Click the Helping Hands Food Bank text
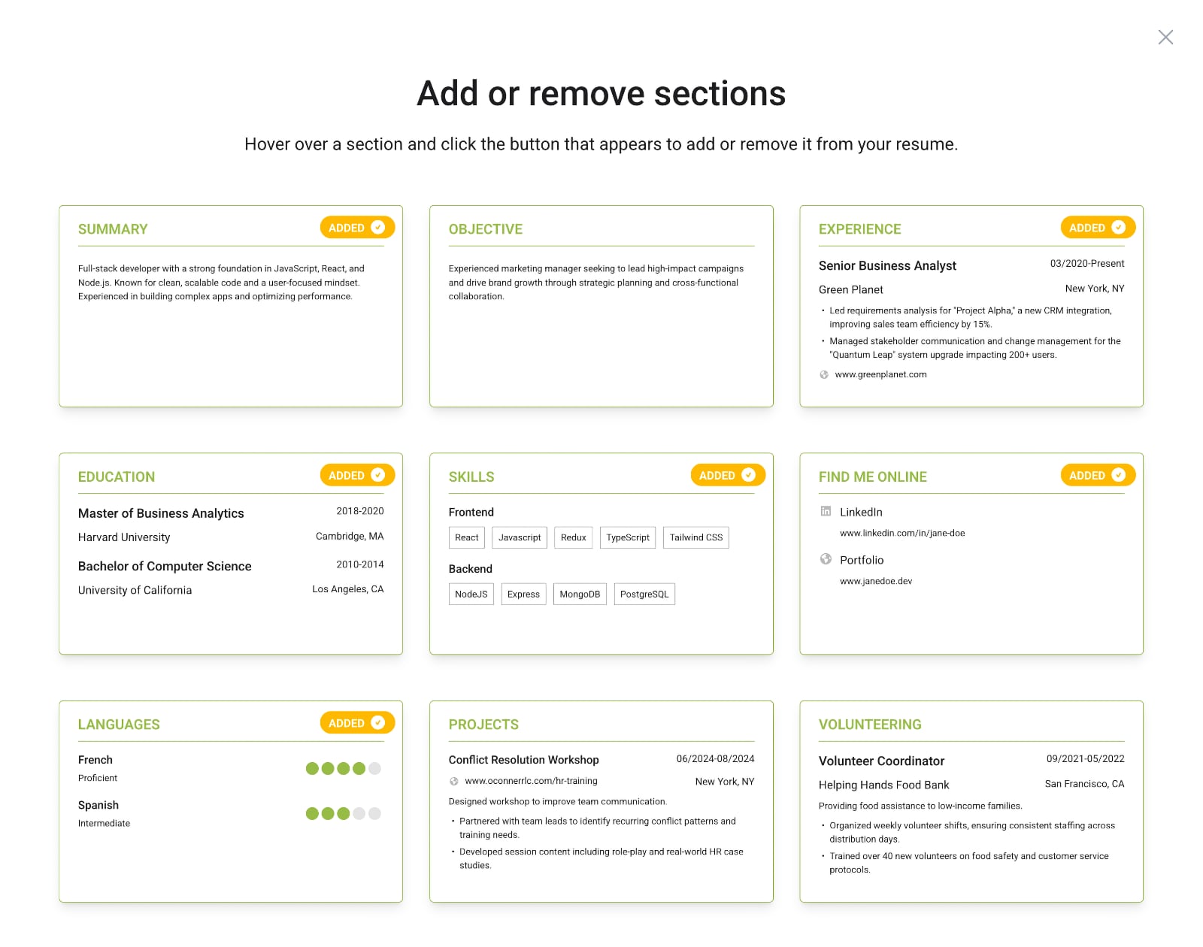This screenshot has height=947, width=1203. (x=884, y=785)
